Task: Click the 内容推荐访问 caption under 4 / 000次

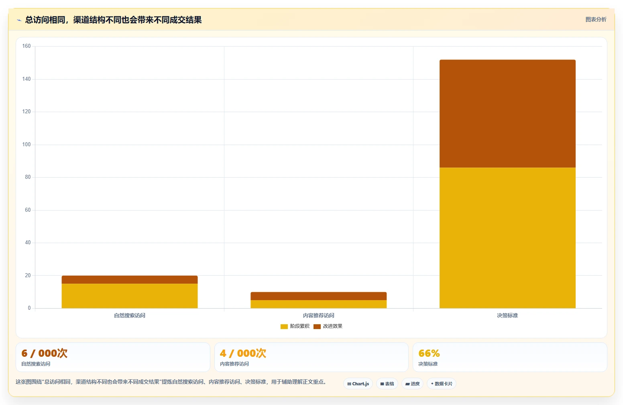Action: [234, 364]
